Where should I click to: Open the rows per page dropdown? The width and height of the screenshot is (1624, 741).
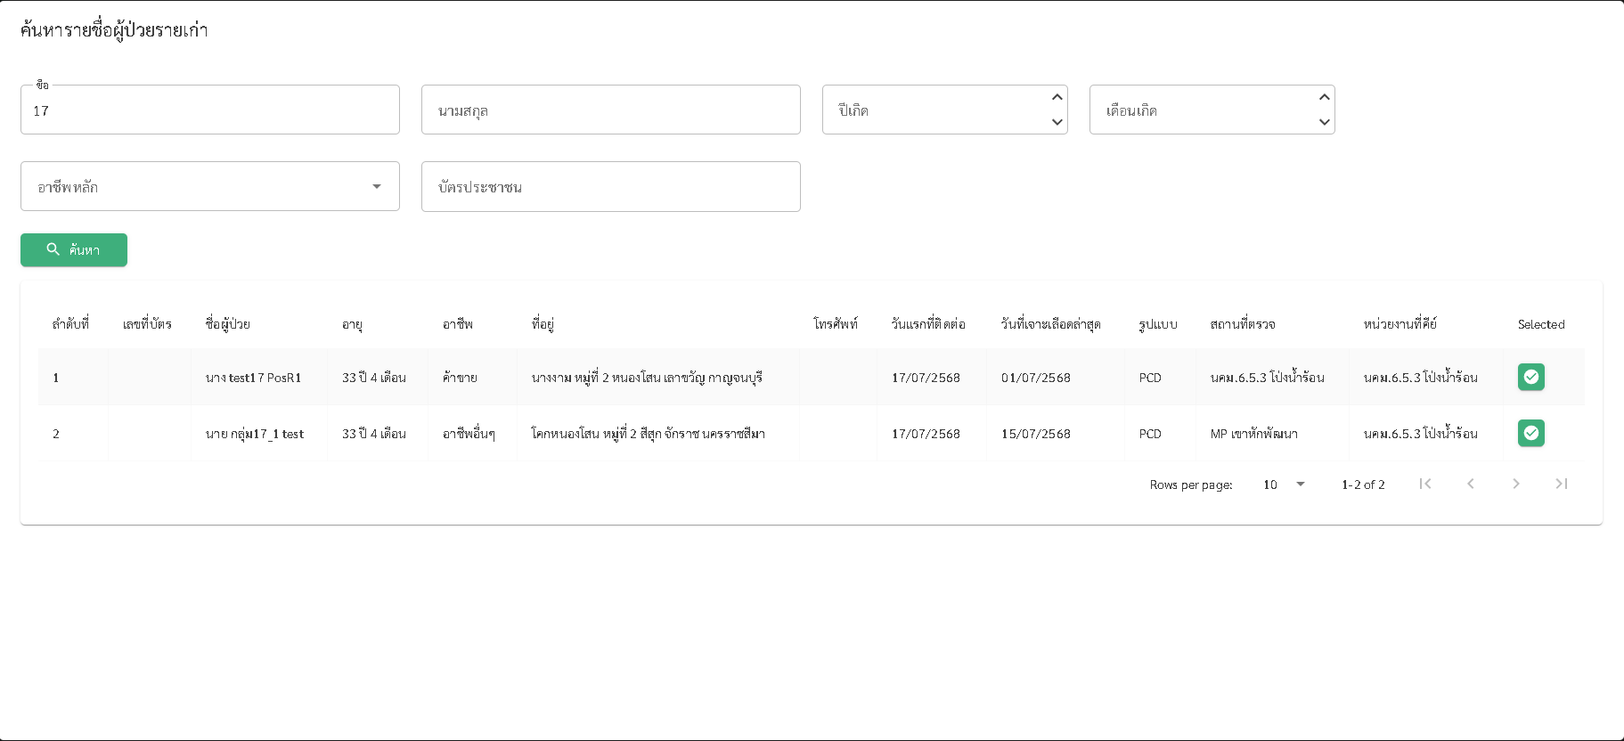pyautogui.click(x=1284, y=484)
